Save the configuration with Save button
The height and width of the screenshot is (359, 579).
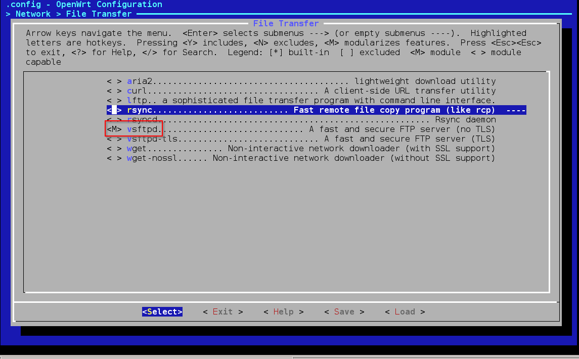click(344, 312)
